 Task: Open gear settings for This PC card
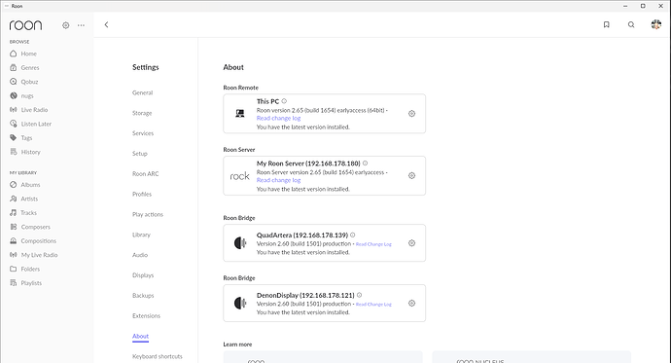411,114
